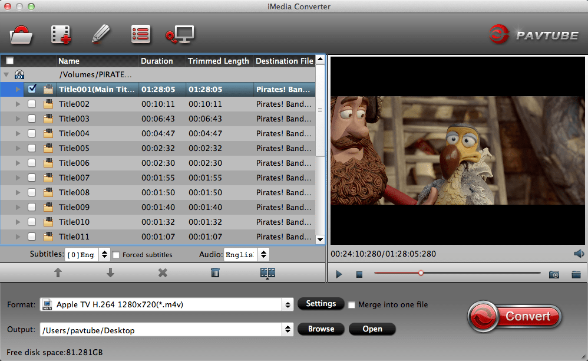The width and height of the screenshot is (588, 361).
Task: Open a Blu-ray disc with the Load folder icon
Action: (21, 34)
